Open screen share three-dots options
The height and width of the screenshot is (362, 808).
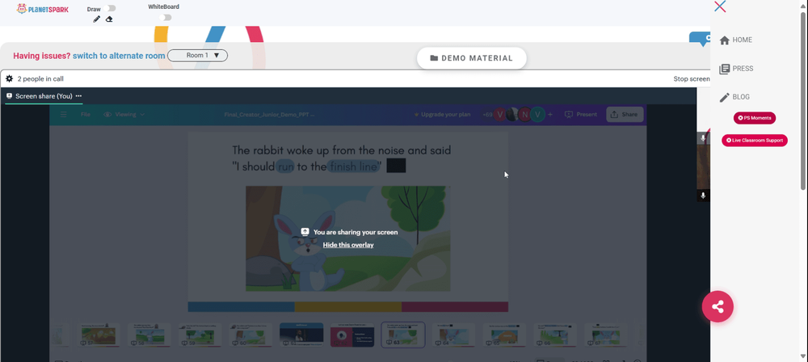pyautogui.click(x=78, y=96)
